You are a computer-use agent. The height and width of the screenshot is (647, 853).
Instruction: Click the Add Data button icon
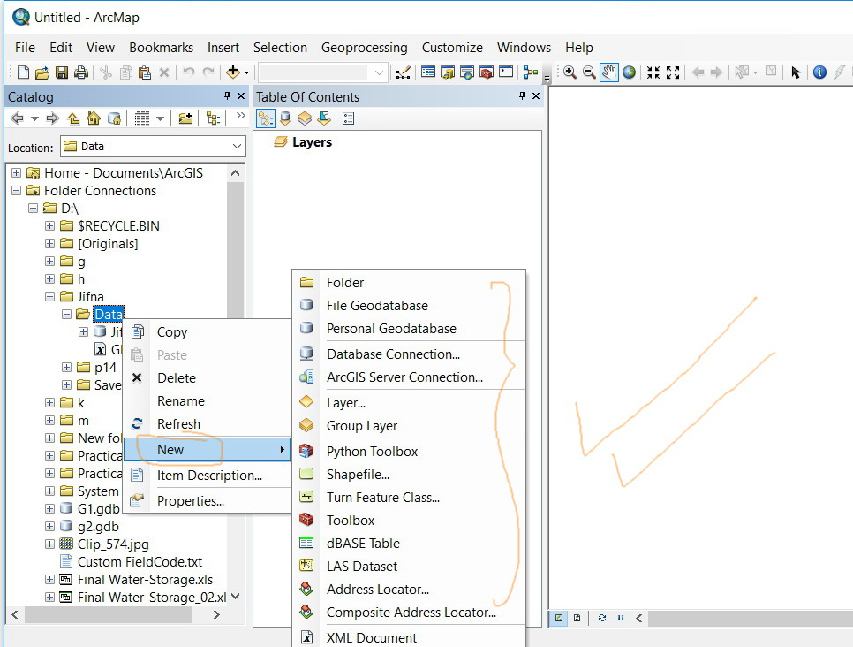tap(233, 72)
